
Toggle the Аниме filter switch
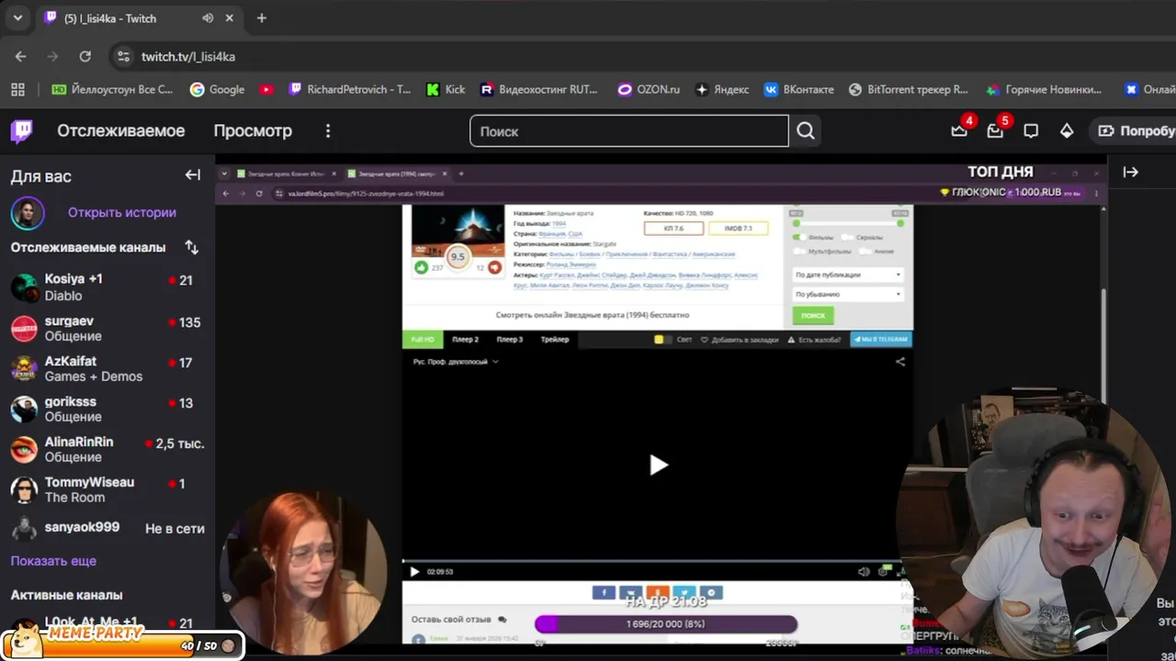pyautogui.click(x=866, y=251)
